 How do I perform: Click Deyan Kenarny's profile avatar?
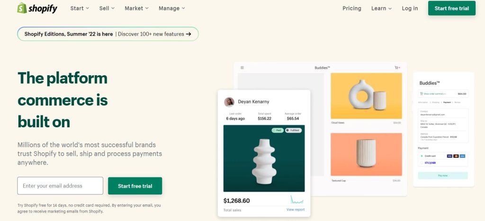[229, 102]
